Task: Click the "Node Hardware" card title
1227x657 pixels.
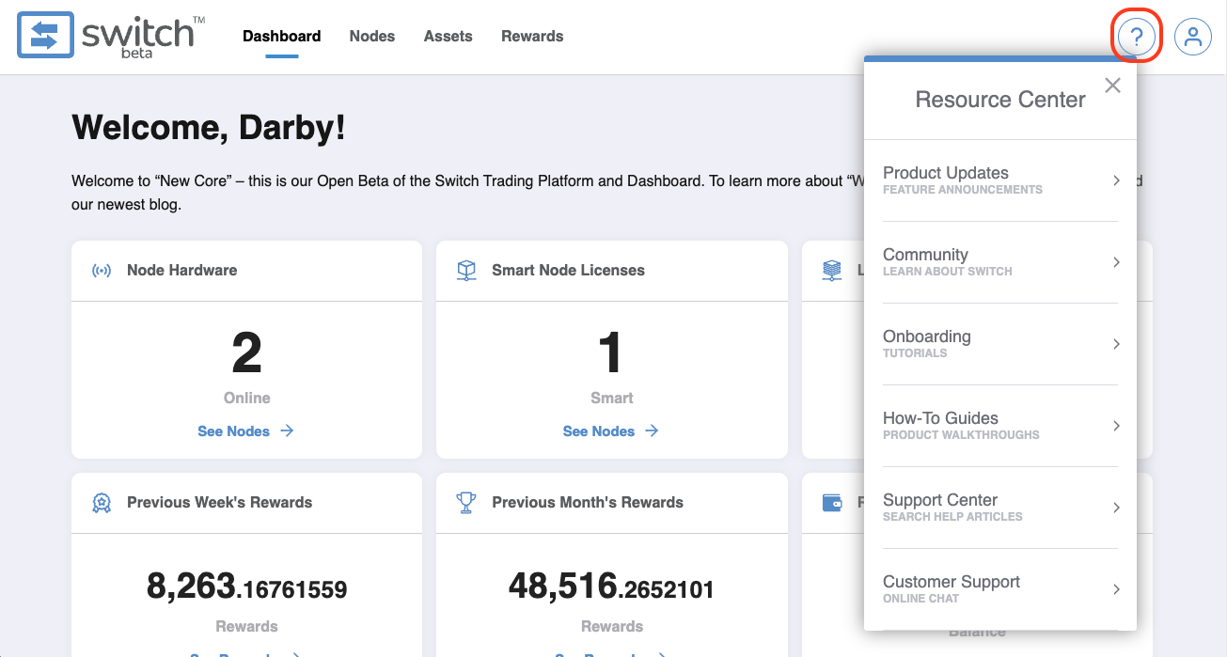Action: 182,271
